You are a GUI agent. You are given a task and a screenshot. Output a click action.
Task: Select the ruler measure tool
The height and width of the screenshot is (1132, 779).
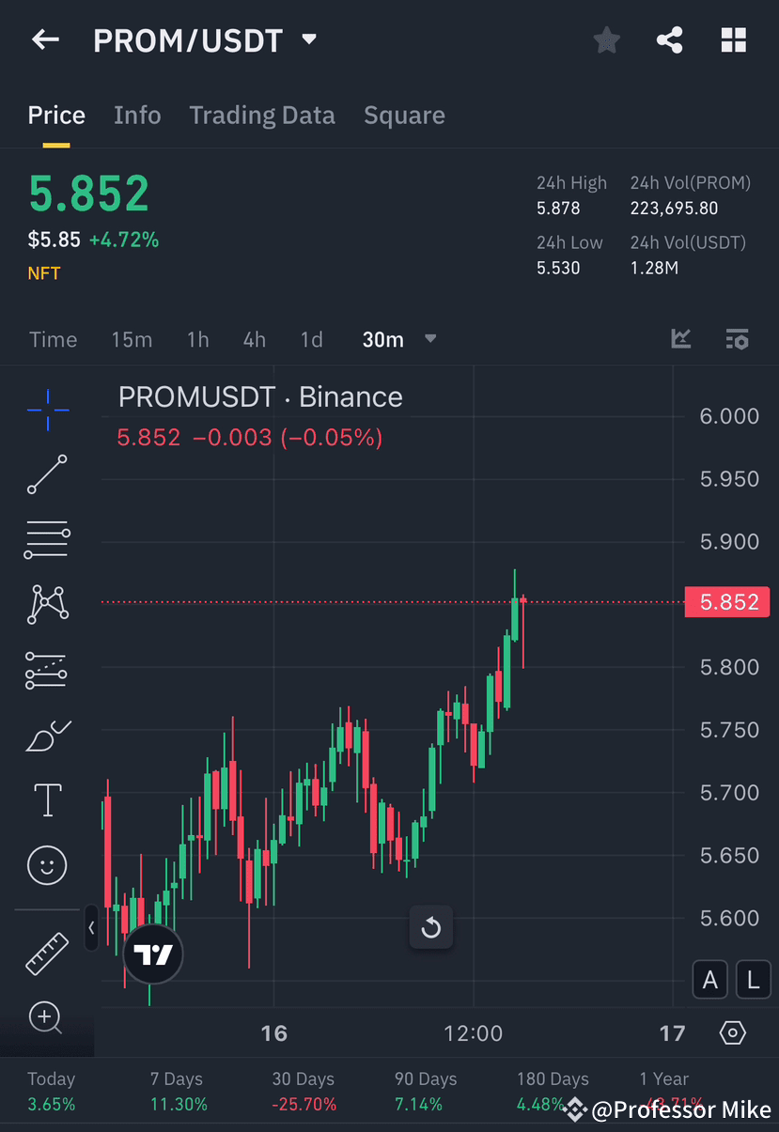47,953
